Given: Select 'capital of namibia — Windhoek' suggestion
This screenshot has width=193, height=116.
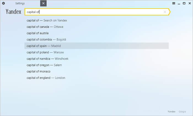Looking at the screenshot, I should tap(96, 59).
